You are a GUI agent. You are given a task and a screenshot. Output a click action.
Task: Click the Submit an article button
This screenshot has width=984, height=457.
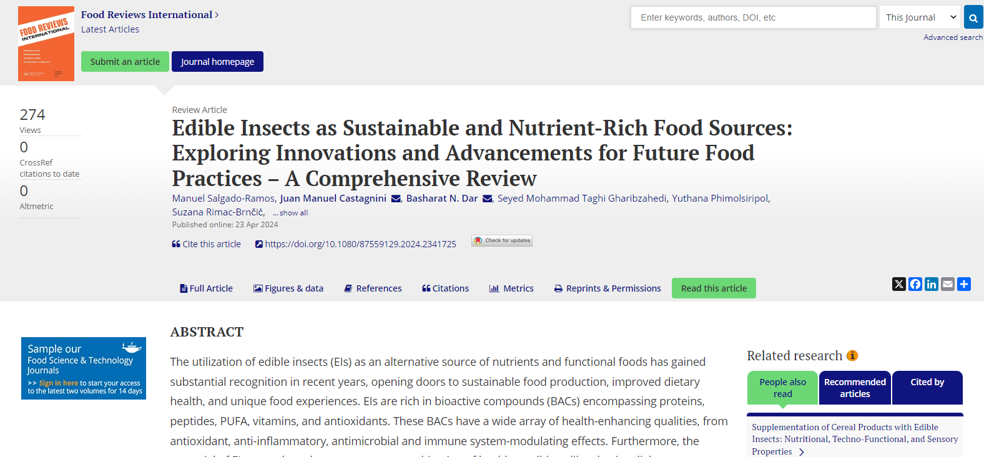[125, 61]
